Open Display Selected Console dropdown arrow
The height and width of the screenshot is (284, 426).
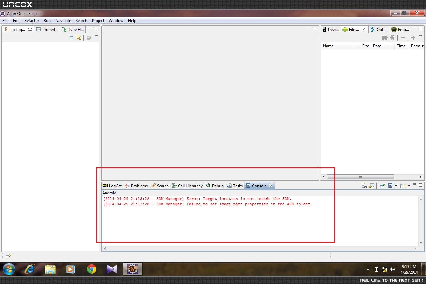point(396,186)
